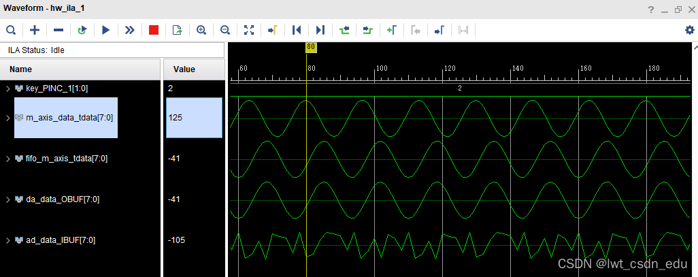Click signal type icon beside ad_data_IBUF
Viewport: 698px width, 277px height.
tap(18, 240)
